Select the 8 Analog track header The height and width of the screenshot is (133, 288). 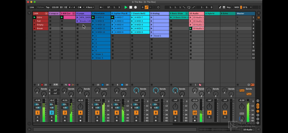tap(158, 14)
